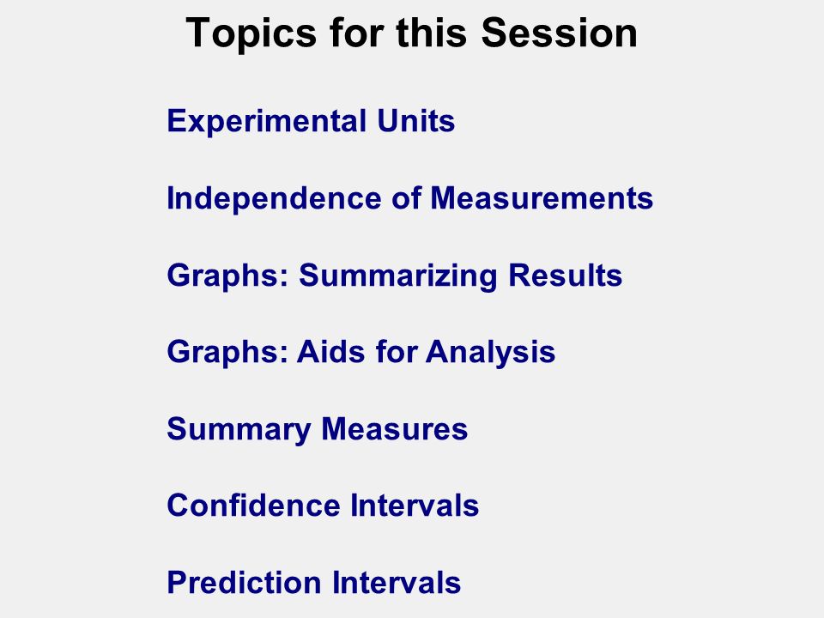Go to Graphs: Aids for Analysis
The height and width of the screenshot is (618, 824).
(361, 352)
